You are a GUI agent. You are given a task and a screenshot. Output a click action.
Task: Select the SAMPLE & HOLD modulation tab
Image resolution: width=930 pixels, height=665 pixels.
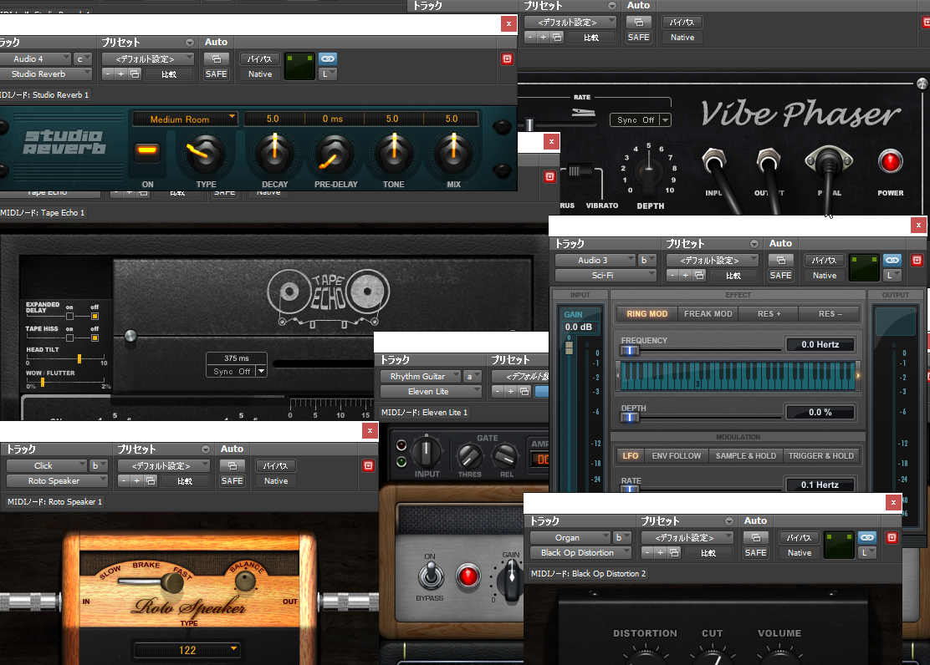[745, 456]
